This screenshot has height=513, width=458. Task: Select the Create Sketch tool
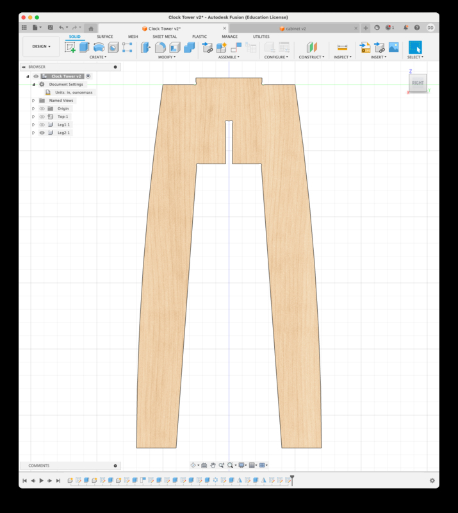70,47
